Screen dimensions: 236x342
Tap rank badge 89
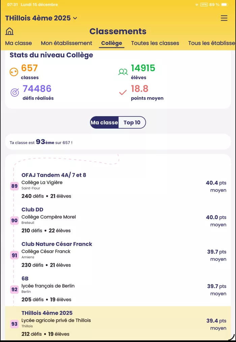14,186
